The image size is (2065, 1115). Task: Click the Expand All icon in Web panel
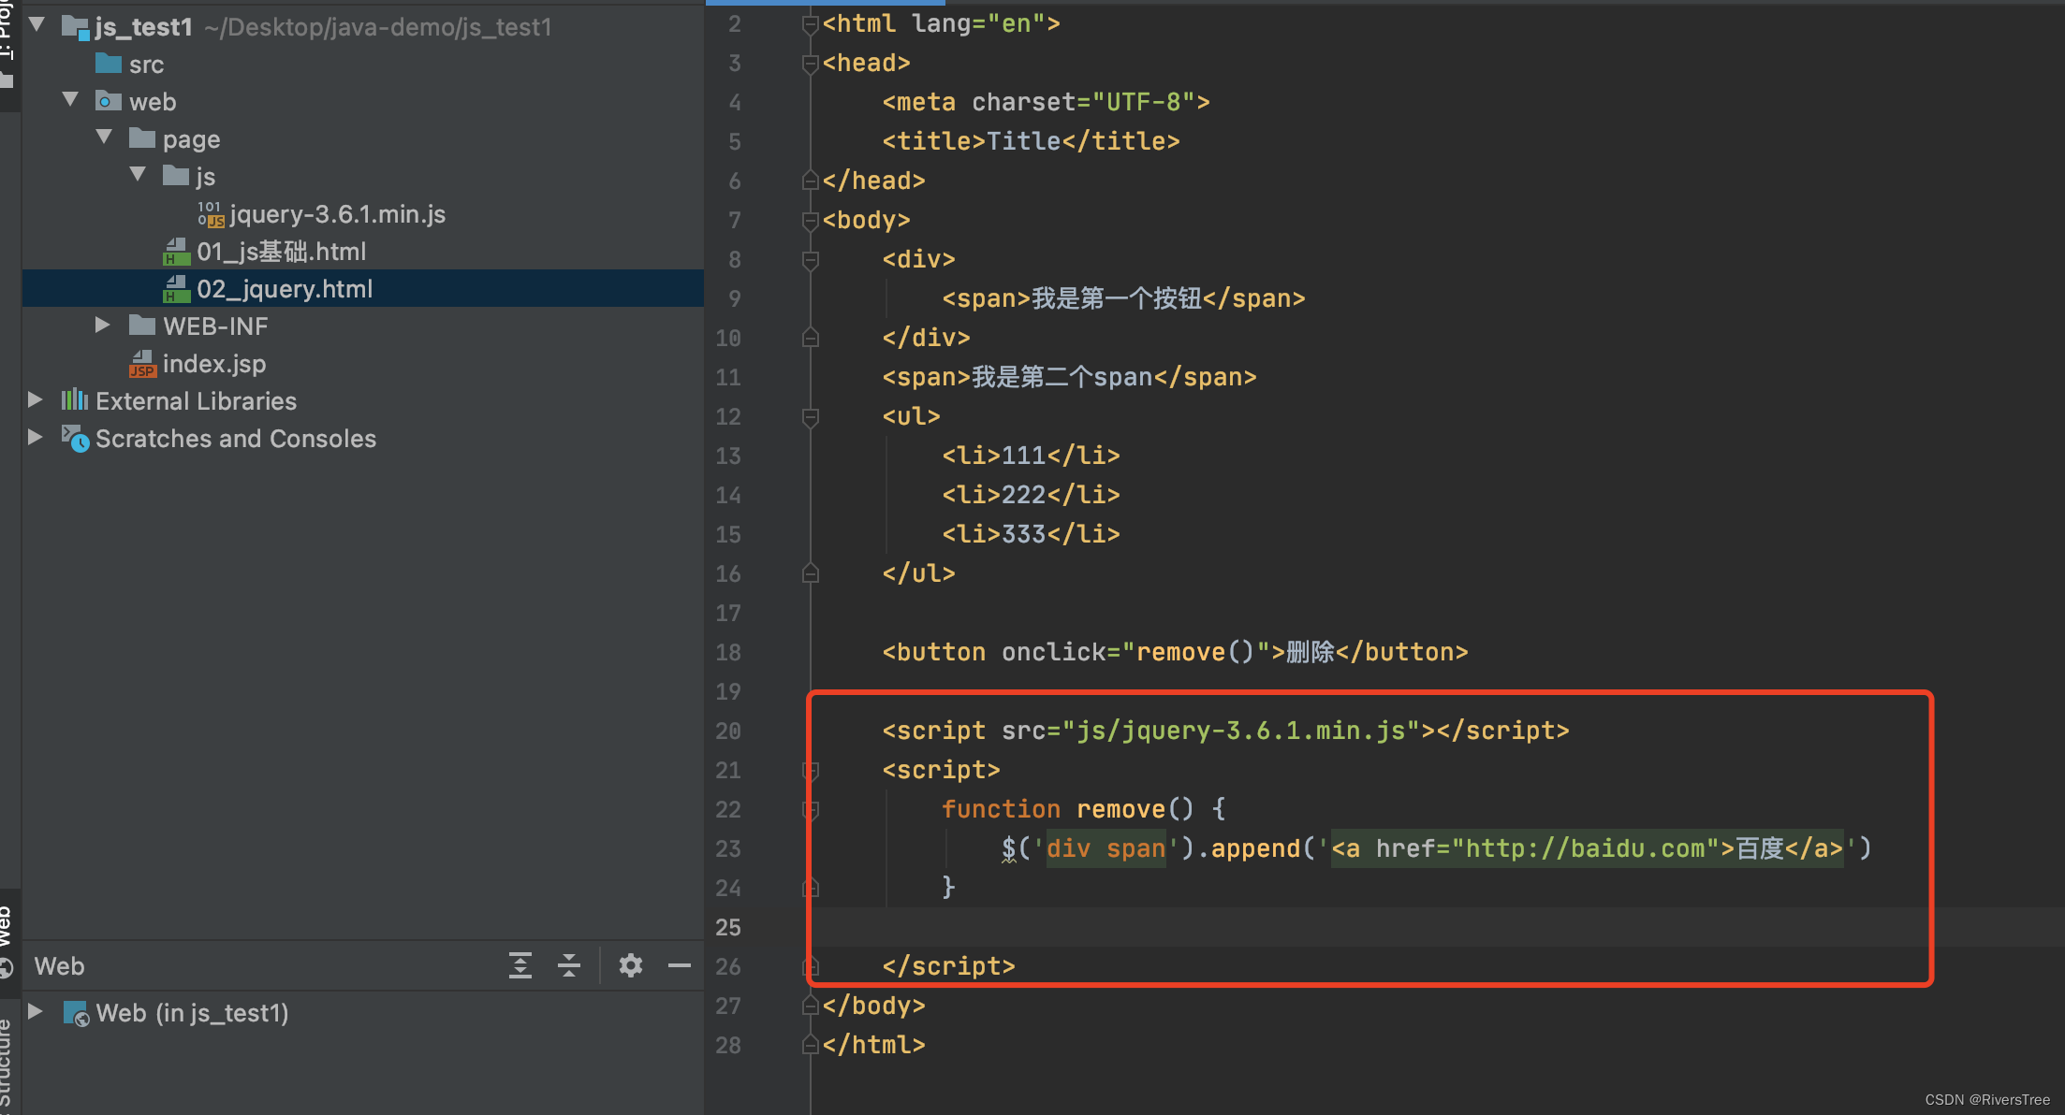click(x=520, y=965)
